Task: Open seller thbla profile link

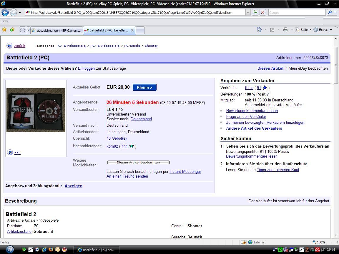Action: (249, 88)
